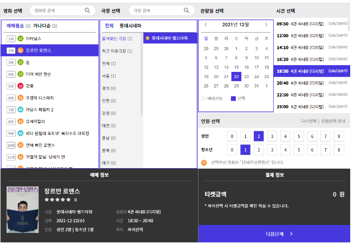Select the 22:50 showtime
352x244 pixels.
point(312,95)
